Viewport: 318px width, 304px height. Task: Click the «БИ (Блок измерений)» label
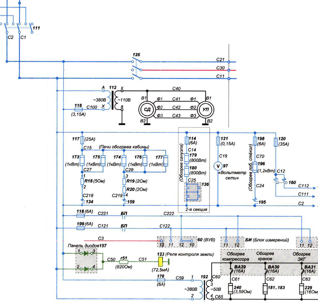pyautogui.click(x=267, y=240)
